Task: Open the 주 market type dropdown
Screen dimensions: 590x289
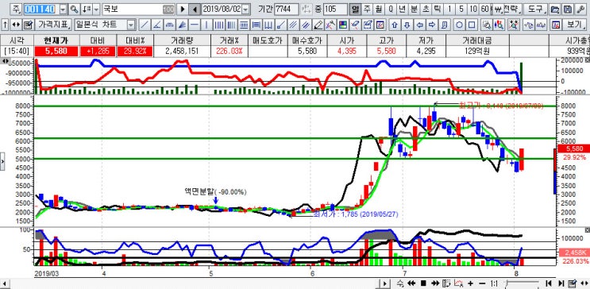Action: tap(15, 9)
